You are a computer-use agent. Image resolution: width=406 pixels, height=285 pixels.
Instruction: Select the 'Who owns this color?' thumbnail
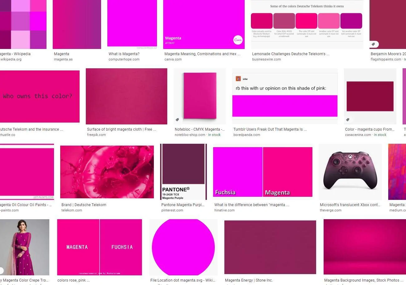point(40,96)
